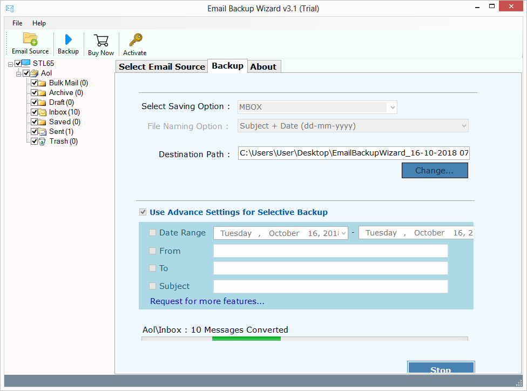The height and width of the screenshot is (391, 527).
Task: Open Buy Now shopping cart icon
Action: click(x=101, y=41)
